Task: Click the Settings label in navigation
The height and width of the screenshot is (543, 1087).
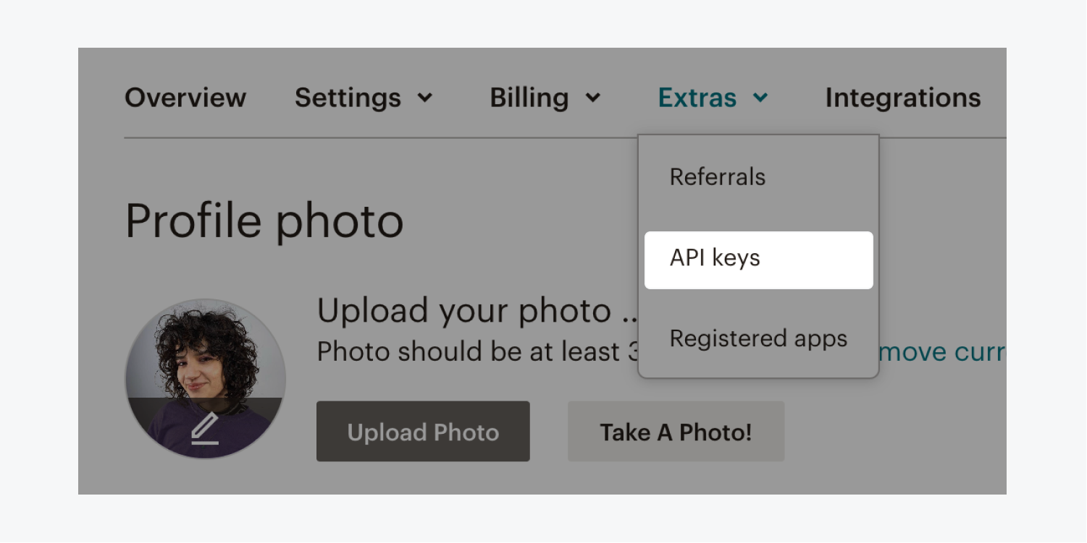Action: pos(348,98)
